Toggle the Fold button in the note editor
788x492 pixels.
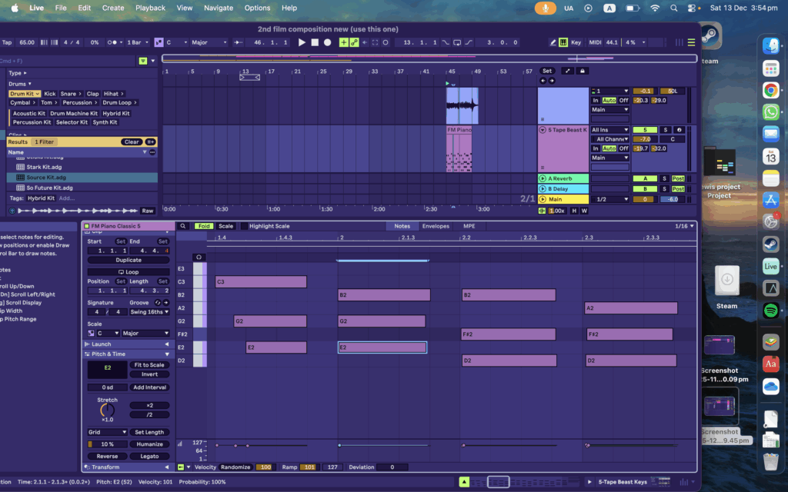(203, 226)
